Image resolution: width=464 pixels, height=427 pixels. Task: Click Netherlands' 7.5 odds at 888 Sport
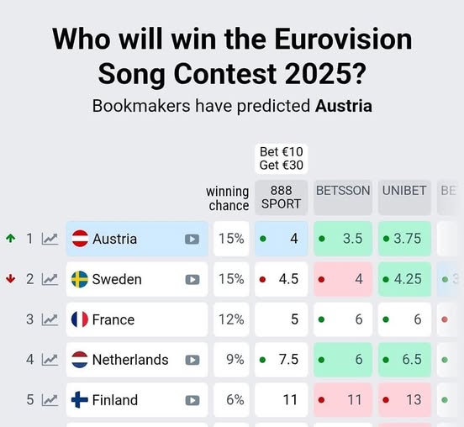click(x=281, y=360)
